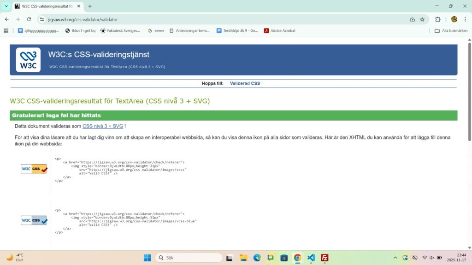
Task: Click the blue Valid CSS badge
Action: point(34,220)
